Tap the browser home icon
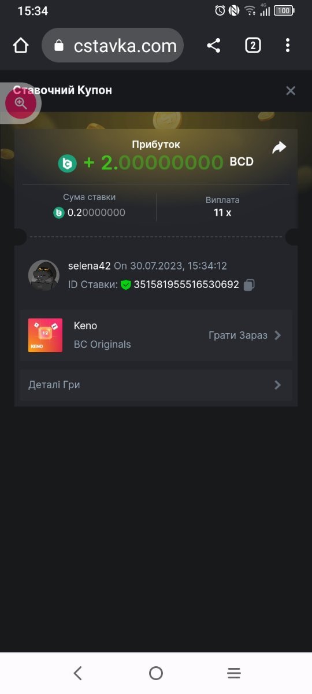The width and height of the screenshot is (312, 694). coord(21,46)
